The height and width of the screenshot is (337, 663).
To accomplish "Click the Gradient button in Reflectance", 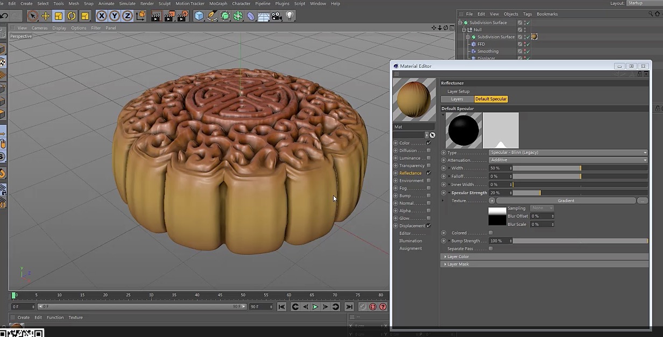I will [x=566, y=200].
